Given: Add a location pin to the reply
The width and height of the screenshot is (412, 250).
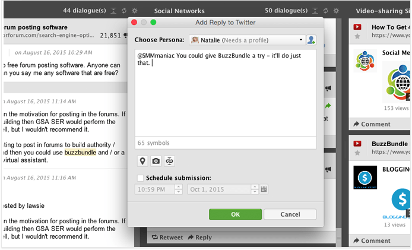Looking at the screenshot, I should [x=142, y=161].
